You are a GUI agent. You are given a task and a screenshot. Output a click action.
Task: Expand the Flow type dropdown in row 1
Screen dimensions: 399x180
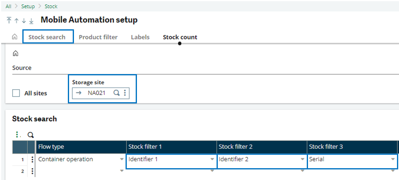[121, 160]
